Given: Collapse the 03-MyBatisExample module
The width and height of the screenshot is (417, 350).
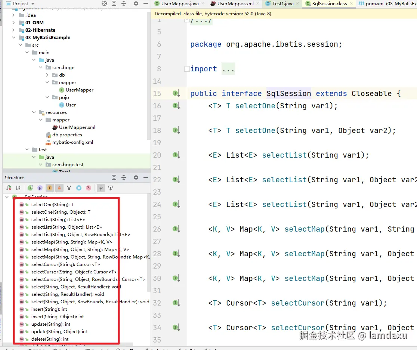Looking at the screenshot, I should click(x=14, y=38).
